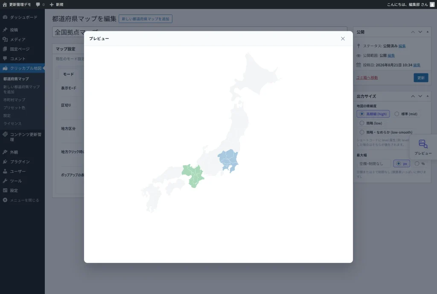Click the map title input field
Image resolution: width=437 pixels, height=294 pixels.
click(x=200, y=32)
